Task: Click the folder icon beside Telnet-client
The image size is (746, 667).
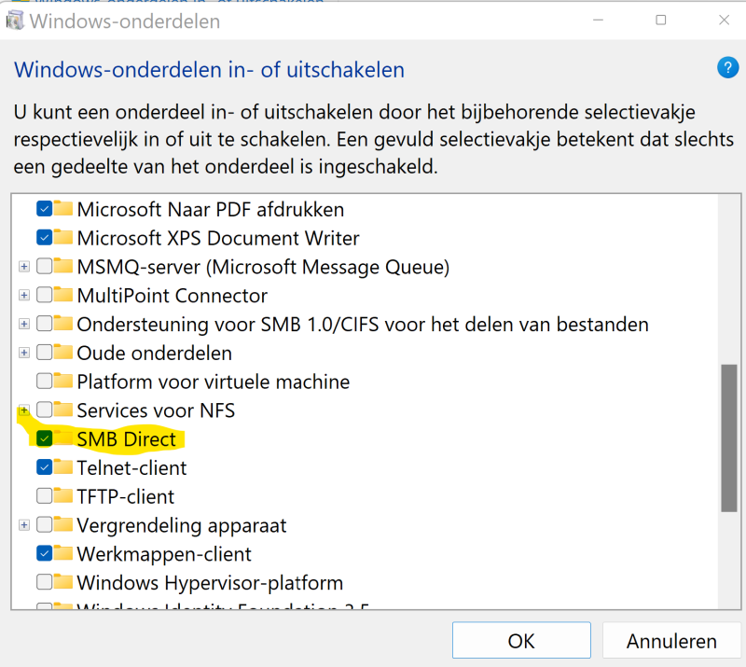Action: [63, 466]
